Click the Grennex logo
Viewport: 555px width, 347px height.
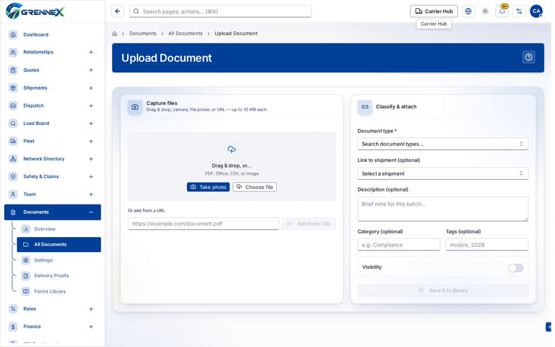point(35,11)
